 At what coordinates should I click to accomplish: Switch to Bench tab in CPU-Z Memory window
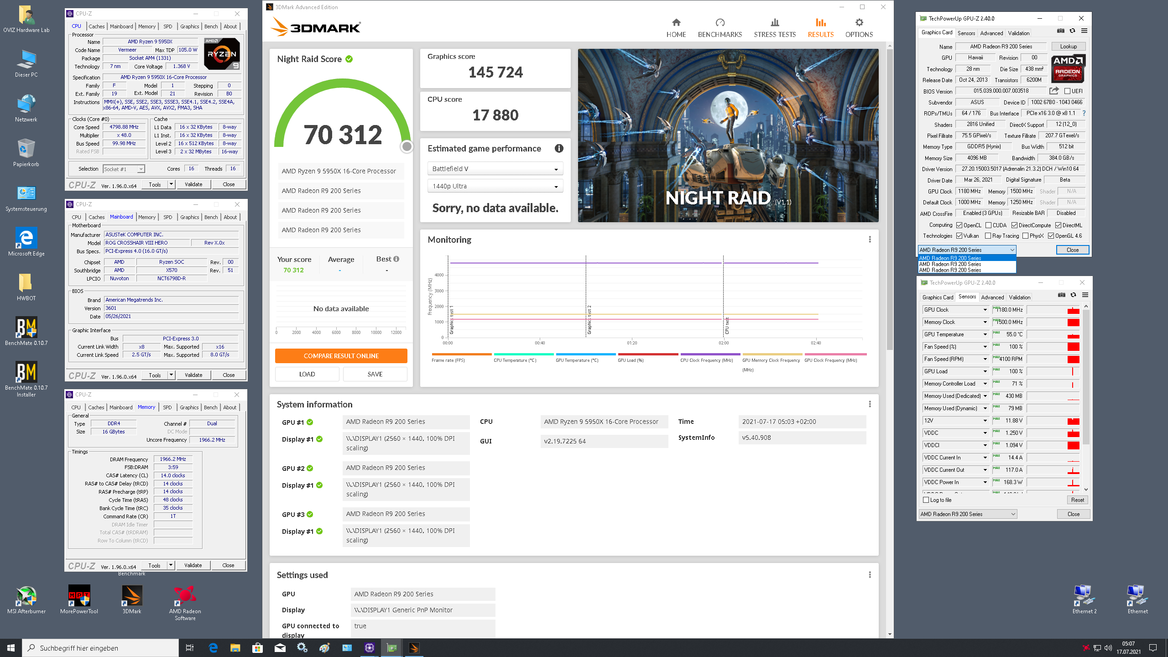[210, 407]
